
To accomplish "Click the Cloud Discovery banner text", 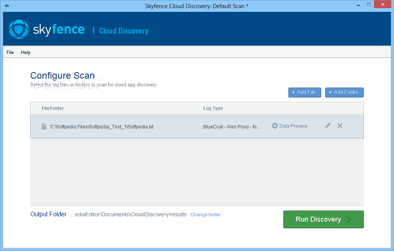I will coord(123,31).
